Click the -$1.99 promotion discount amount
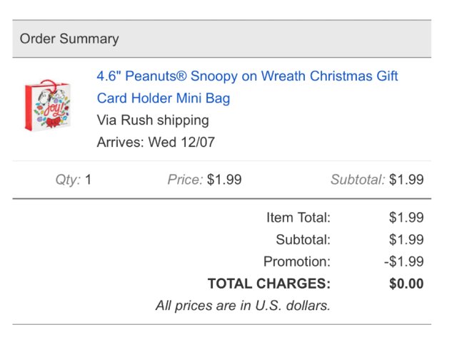457x342 pixels. click(x=403, y=261)
